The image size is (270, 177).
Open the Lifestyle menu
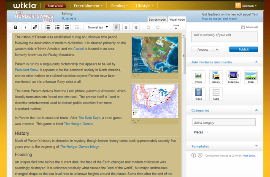(x=145, y=5)
